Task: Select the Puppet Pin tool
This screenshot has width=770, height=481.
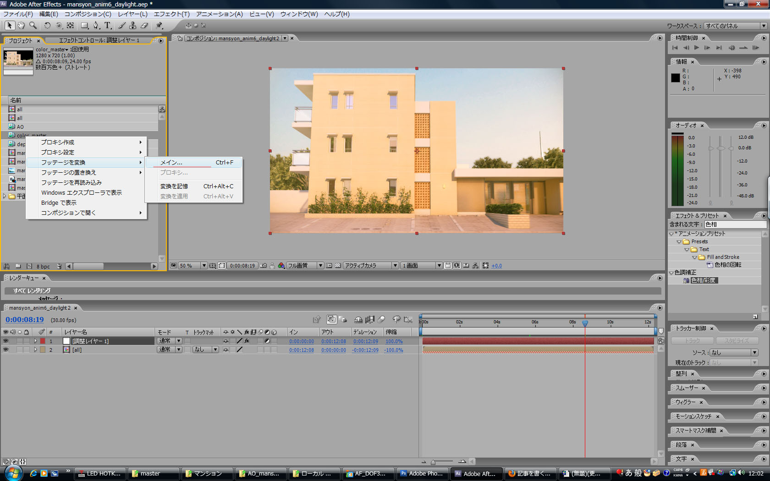Action: pos(159,26)
